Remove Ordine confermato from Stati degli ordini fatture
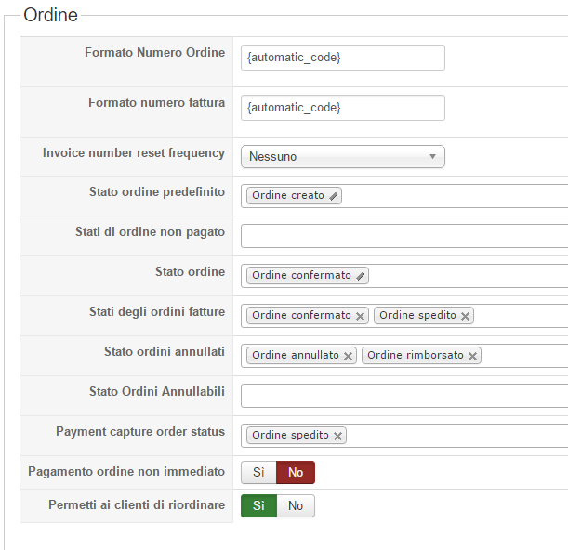The height and width of the screenshot is (550, 568). coord(360,316)
